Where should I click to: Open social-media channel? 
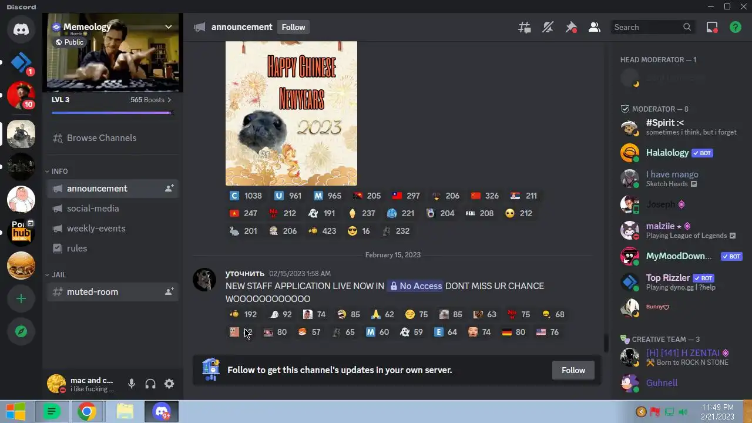pos(112,209)
